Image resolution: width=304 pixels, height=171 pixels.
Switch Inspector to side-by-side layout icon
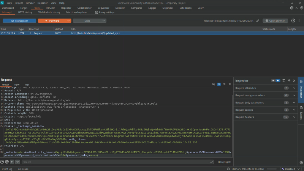point(273,81)
